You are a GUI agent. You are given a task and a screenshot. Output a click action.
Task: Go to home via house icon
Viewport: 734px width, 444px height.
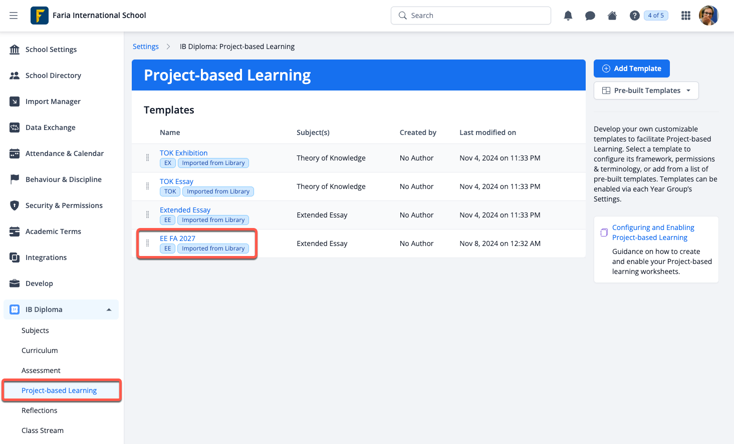click(612, 15)
